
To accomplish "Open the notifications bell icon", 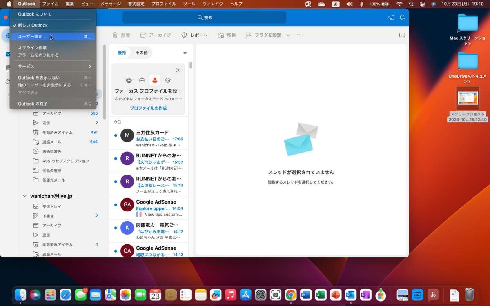I will (x=402, y=17).
